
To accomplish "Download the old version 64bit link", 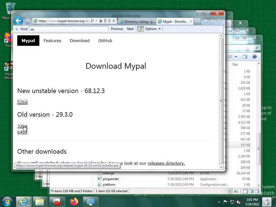I will coord(22,132).
